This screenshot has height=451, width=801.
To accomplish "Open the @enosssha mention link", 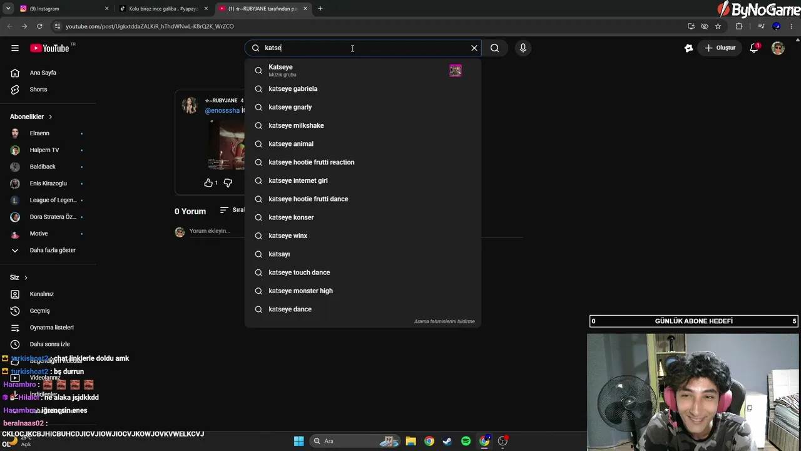I will point(222,111).
